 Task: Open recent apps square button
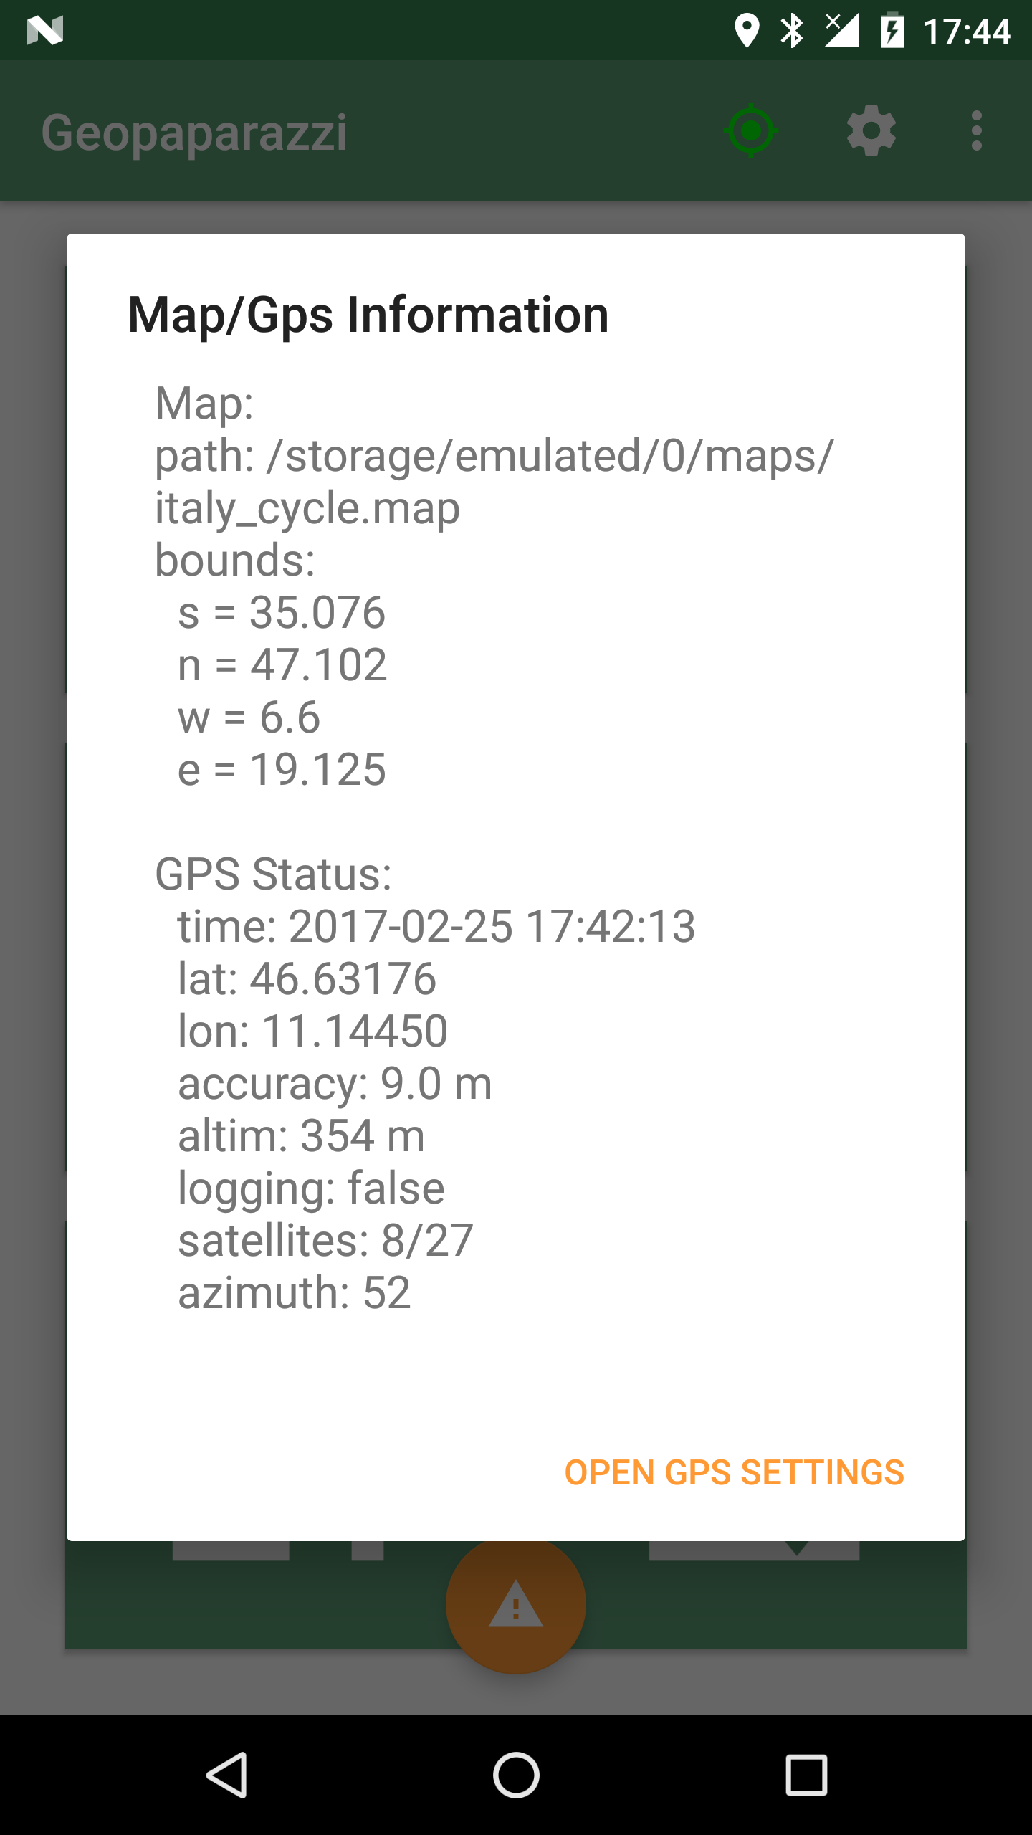point(806,1776)
